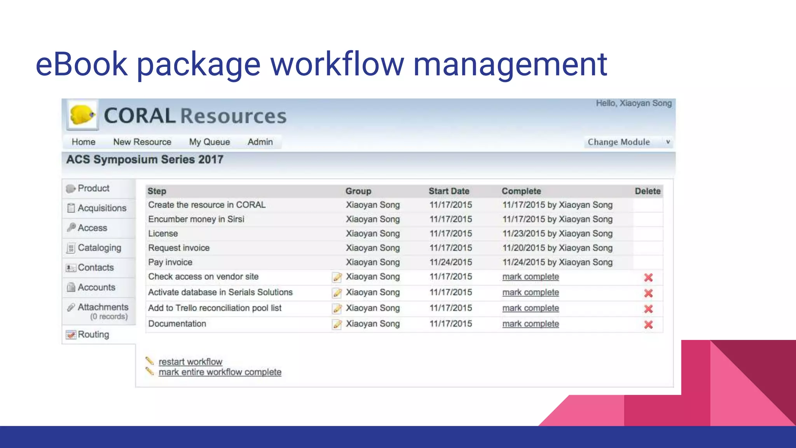The height and width of the screenshot is (448, 796).
Task: Open the Admin menu item
Action: (260, 142)
